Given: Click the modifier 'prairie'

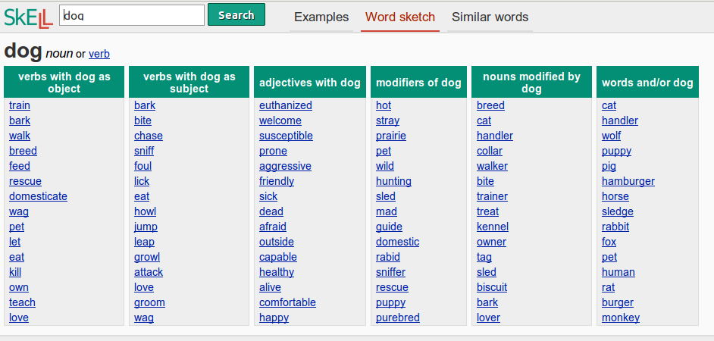Looking at the screenshot, I should coord(391,136).
